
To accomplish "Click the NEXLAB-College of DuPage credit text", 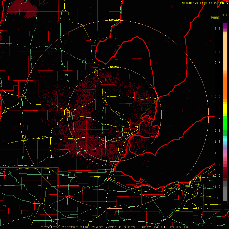I will 204,3.
